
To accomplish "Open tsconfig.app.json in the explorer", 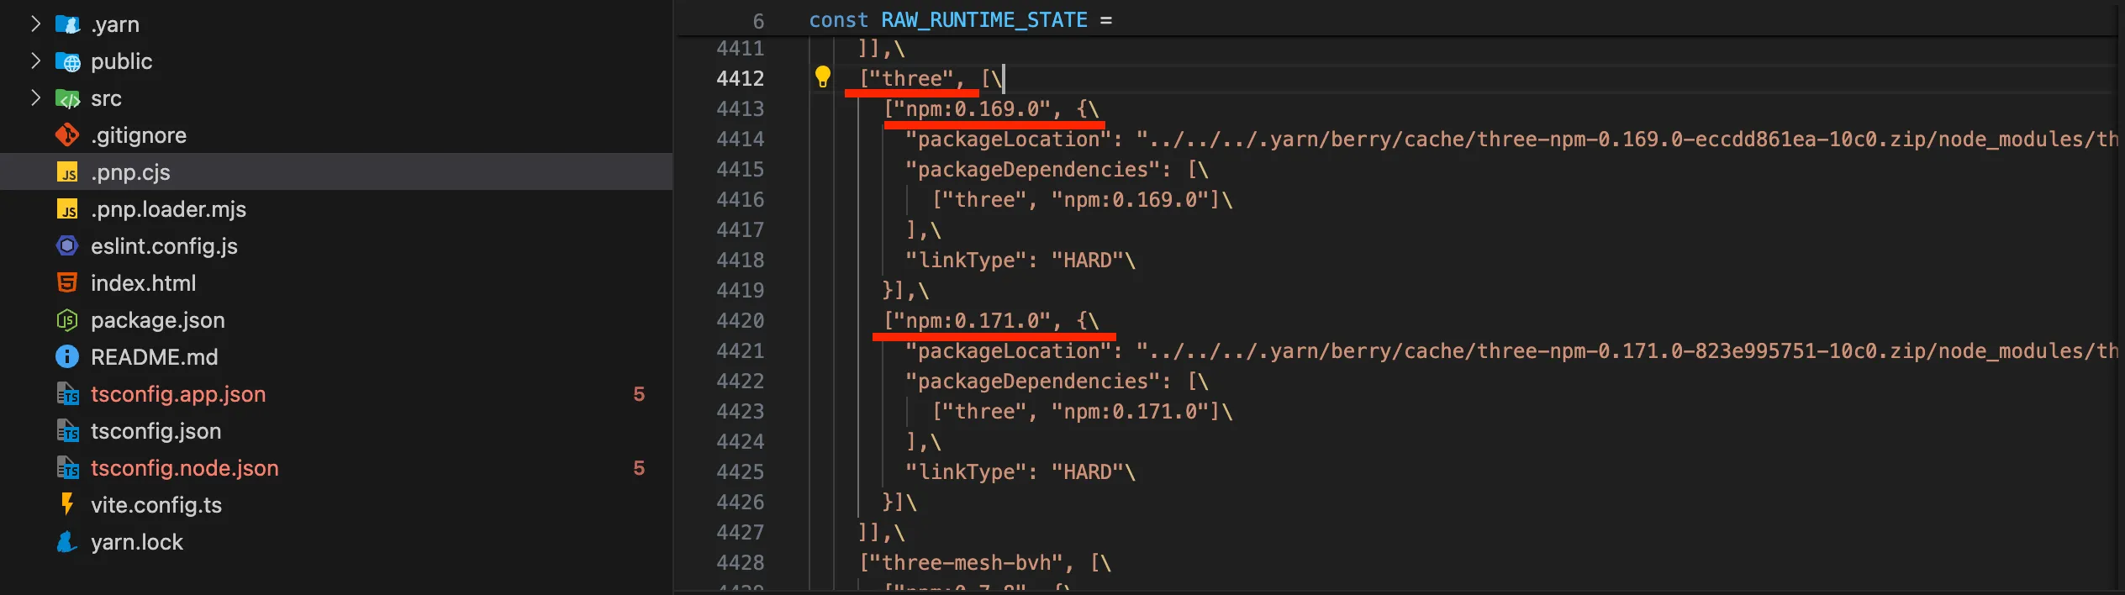I will coord(178,394).
